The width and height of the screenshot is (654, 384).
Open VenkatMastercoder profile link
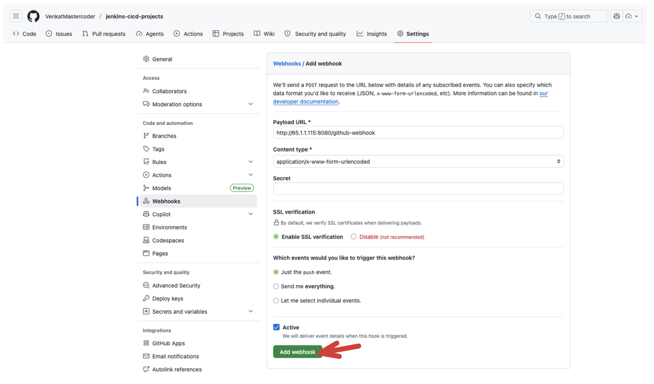pos(70,16)
